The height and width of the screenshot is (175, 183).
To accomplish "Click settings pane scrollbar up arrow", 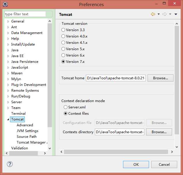I will point(177,24).
